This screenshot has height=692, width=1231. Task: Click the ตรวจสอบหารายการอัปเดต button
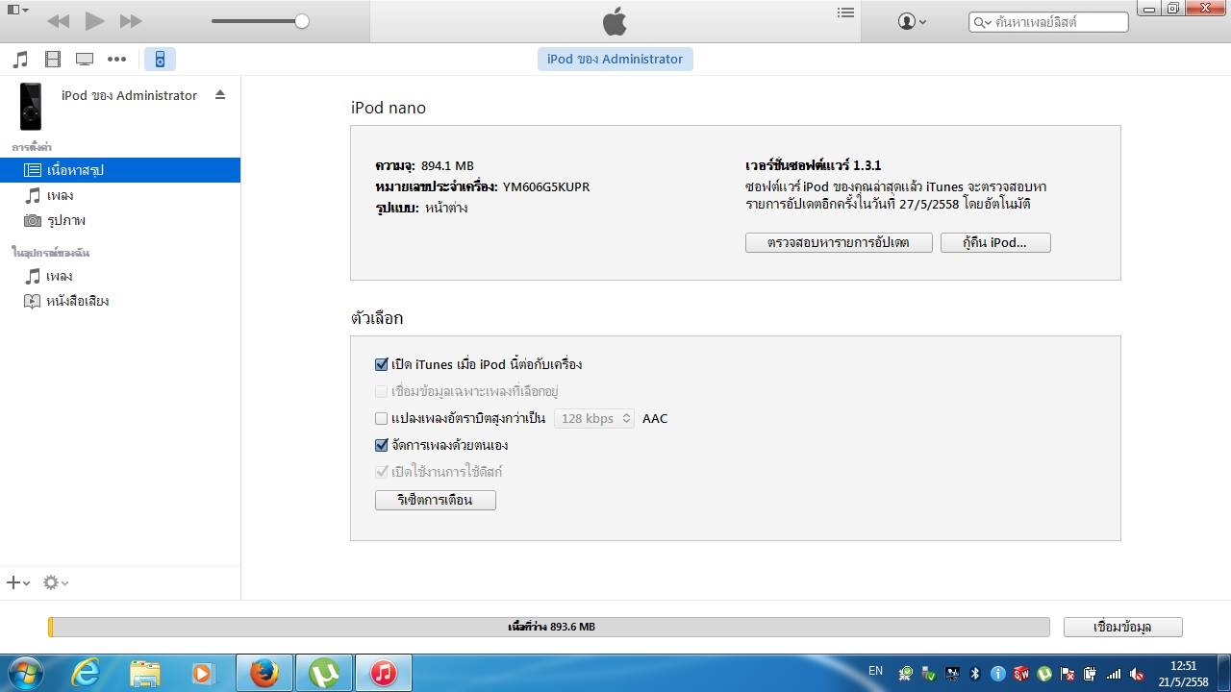[838, 243]
